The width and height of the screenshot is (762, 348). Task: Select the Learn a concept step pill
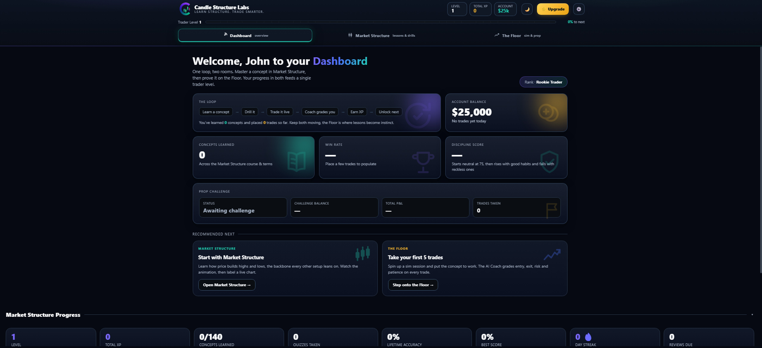point(216,112)
